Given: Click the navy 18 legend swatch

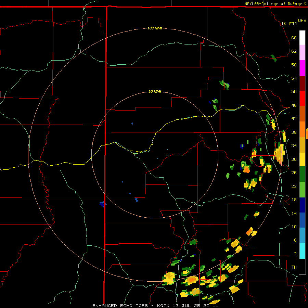Looking at the screenshot, I should coord(302,205).
